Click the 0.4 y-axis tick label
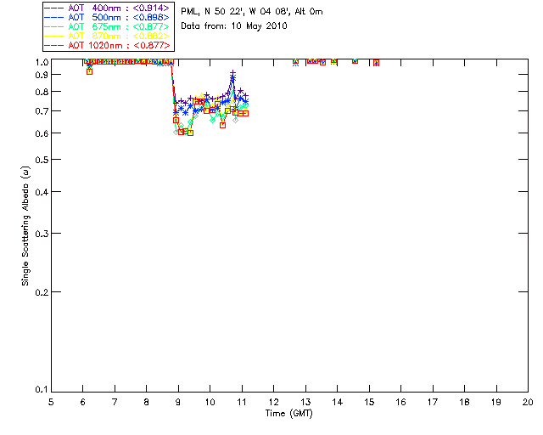The image size is (543, 435). tap(42, 192)
